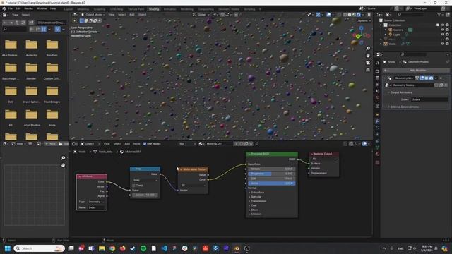Open the Render menu

click(x=28, y=8)
